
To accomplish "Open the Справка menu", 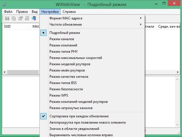I will (x=69, y=12).
